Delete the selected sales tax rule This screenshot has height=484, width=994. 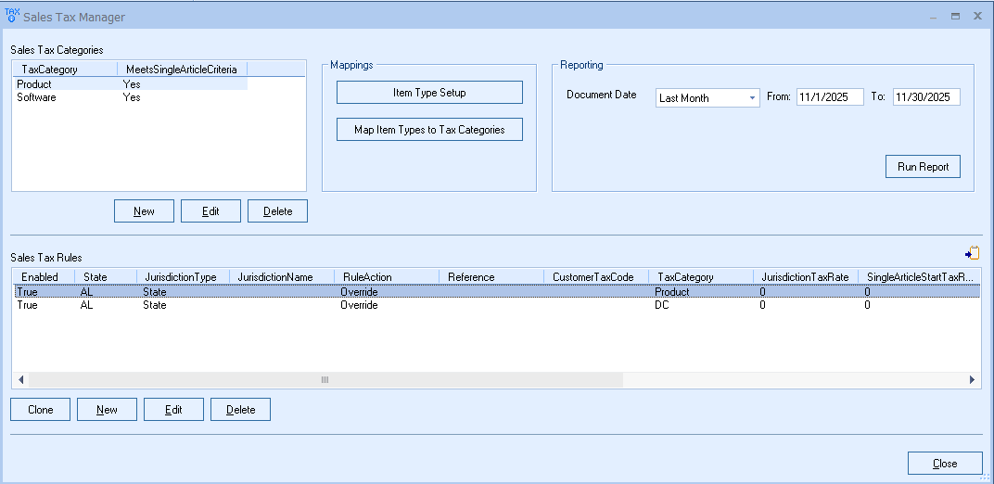(x=240, y=410)
